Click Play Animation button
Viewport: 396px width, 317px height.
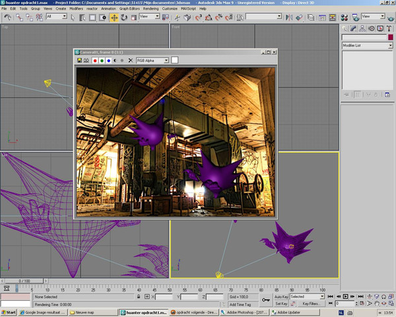pyautogui.click(x=345, y=297)
